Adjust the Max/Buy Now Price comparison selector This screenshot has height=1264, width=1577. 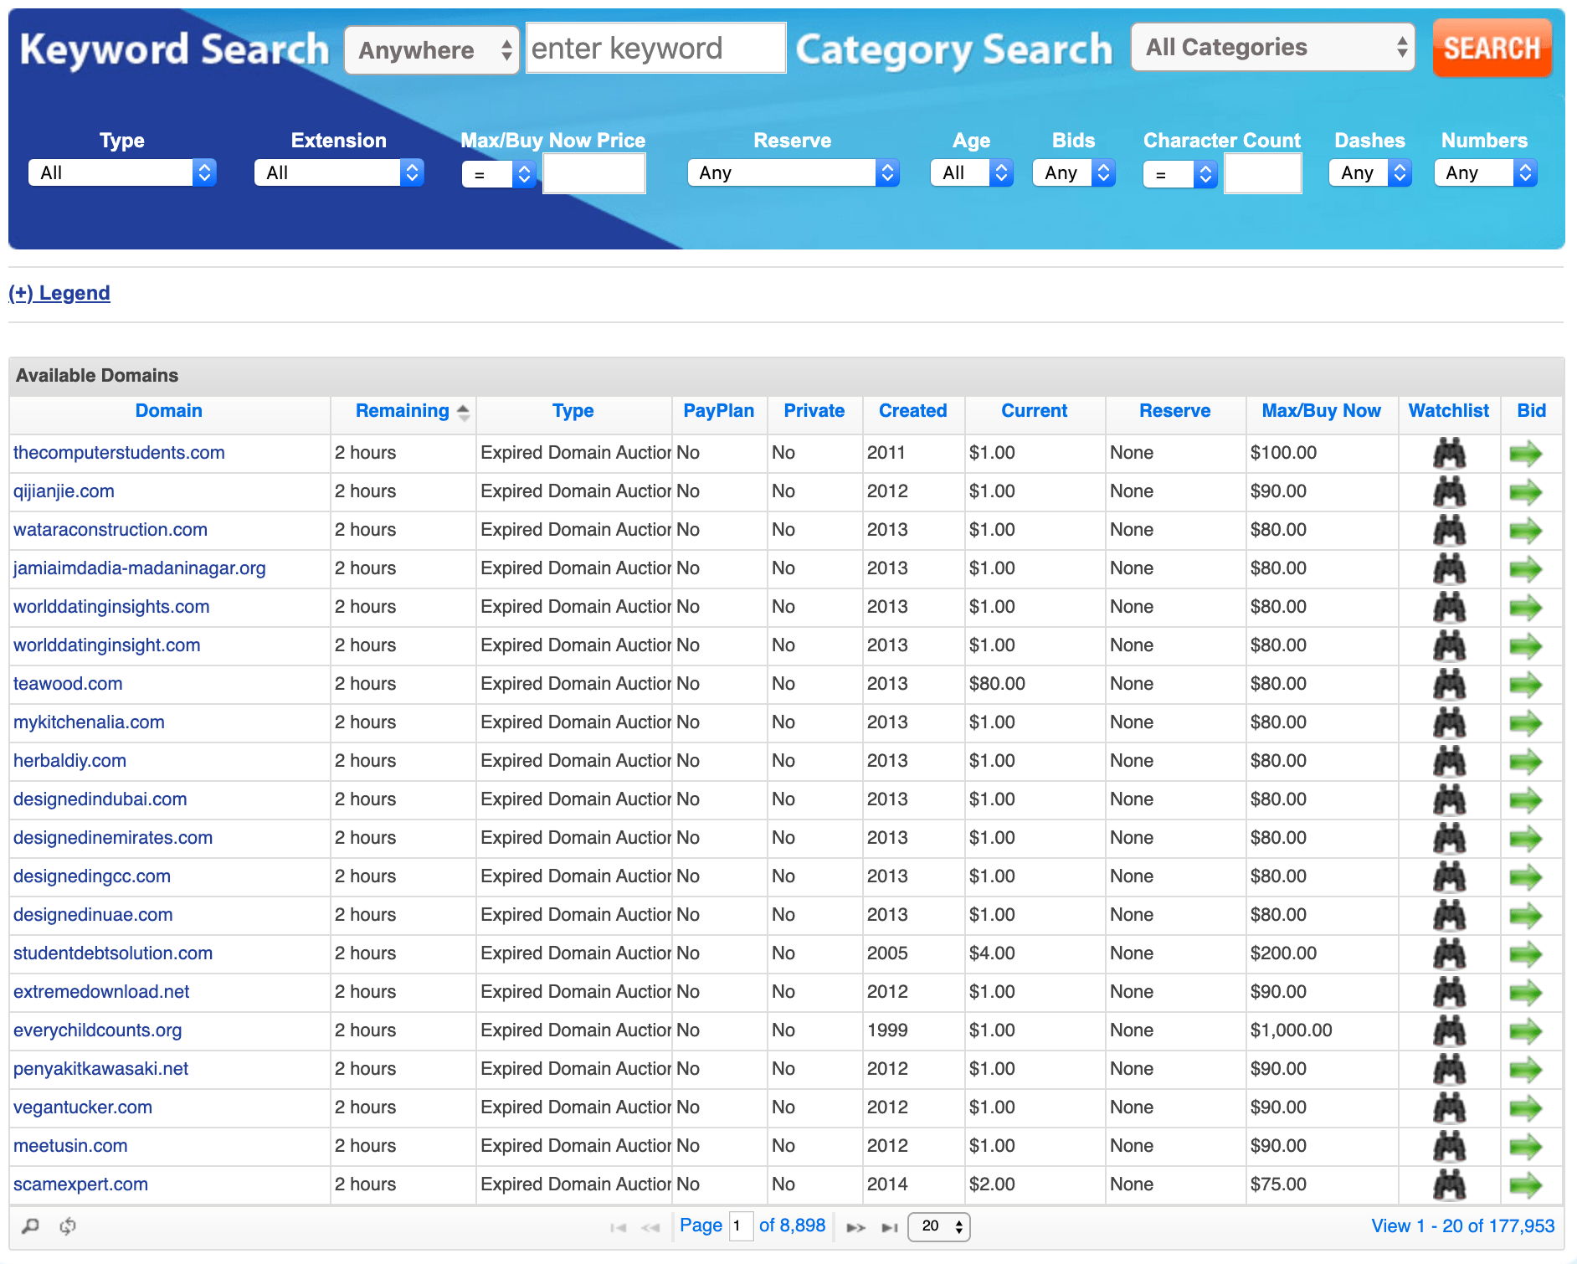[499, 173]
